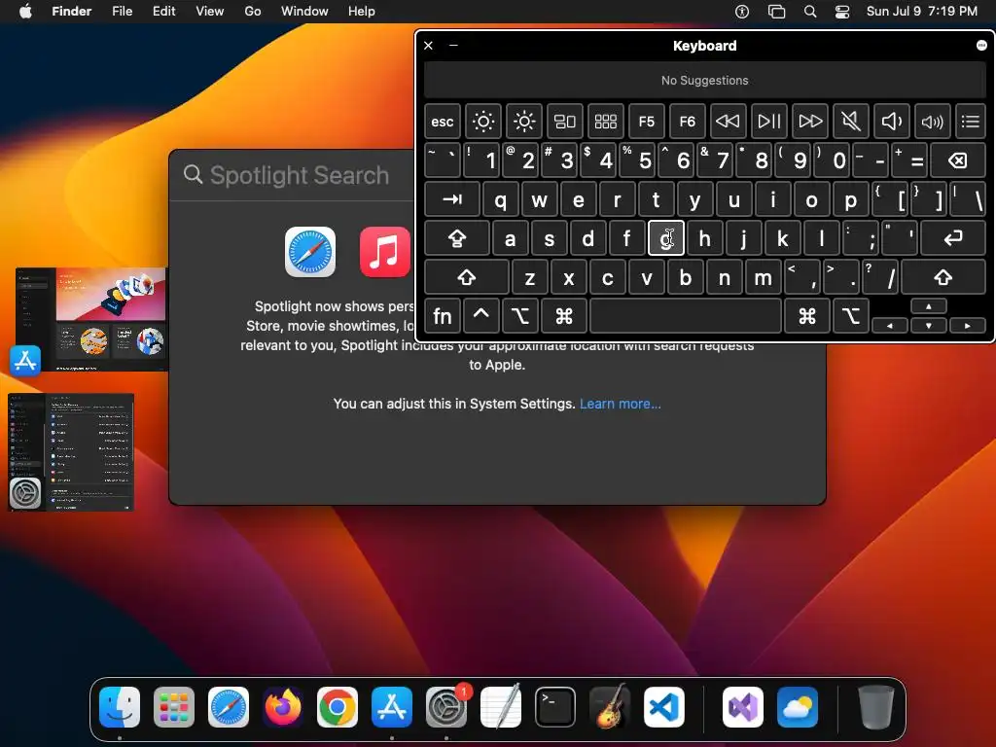Open the Window menu in menu bar
996x747 pixels.
click(304, 12)
